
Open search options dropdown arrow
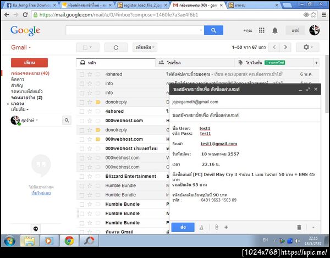click(x=201, y=30)
